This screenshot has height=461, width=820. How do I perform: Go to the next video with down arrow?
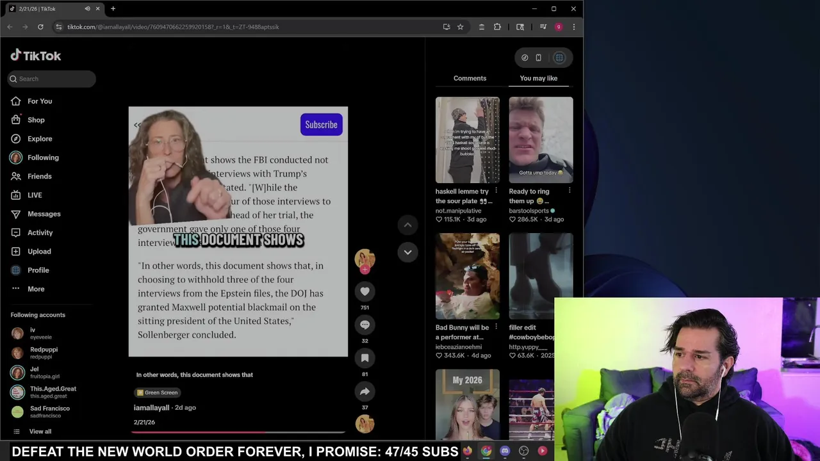407,252
